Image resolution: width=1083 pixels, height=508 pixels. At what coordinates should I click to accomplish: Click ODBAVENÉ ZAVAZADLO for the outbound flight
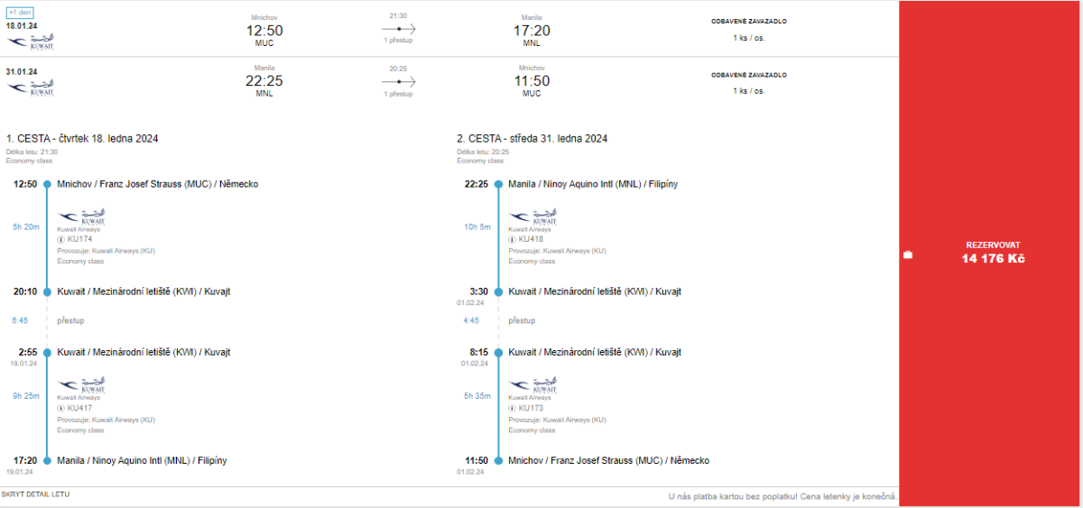[x=748, y=21]
